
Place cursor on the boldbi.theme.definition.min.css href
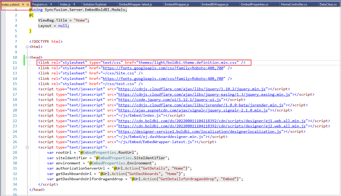(188, 63)
